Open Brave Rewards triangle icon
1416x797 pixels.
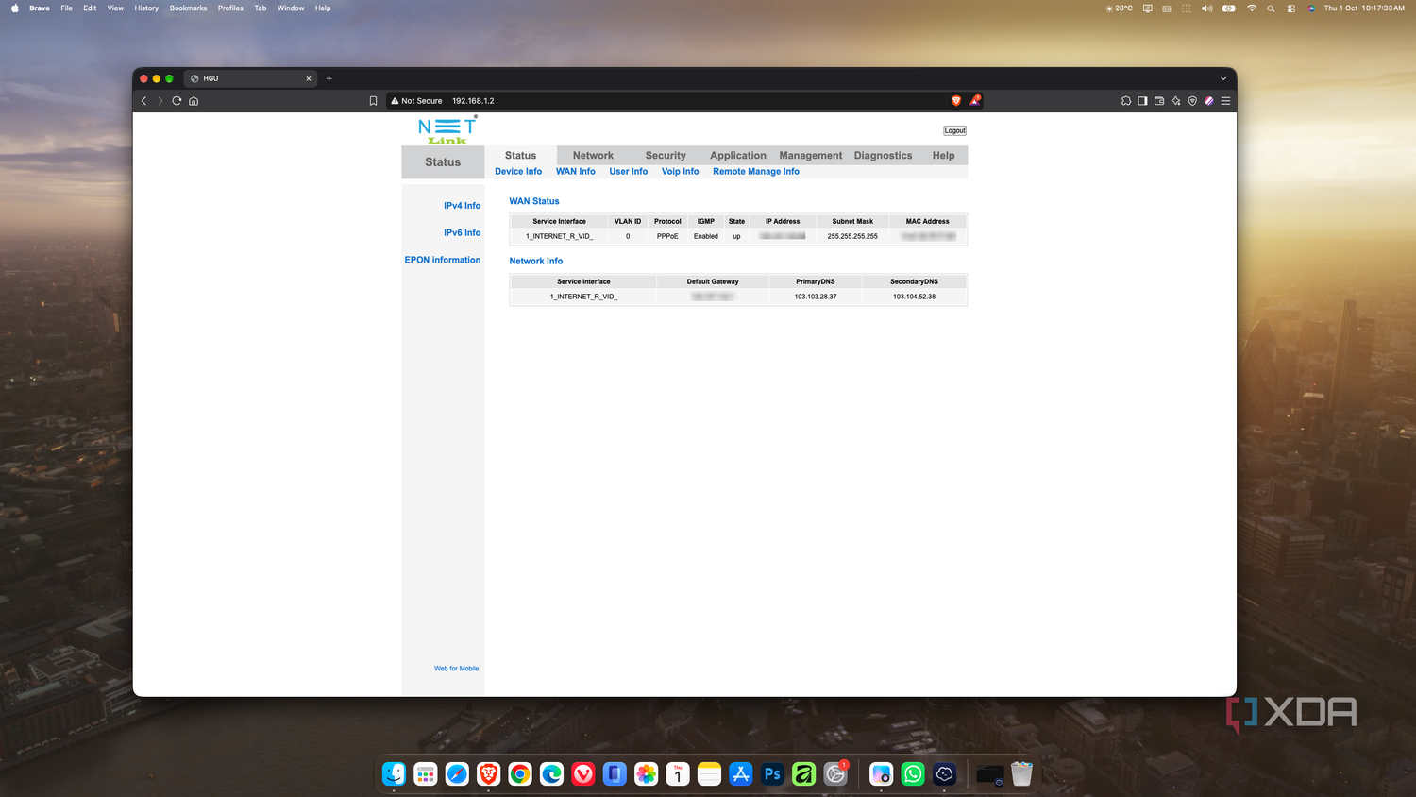click(975, 100)
